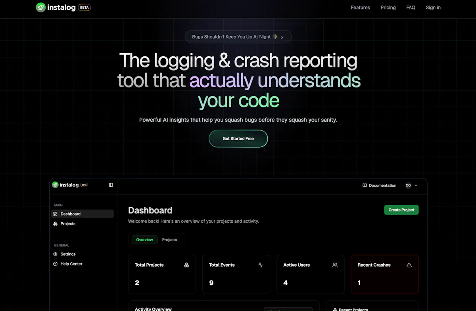Click the "Total Events" card label

point(222,265)
